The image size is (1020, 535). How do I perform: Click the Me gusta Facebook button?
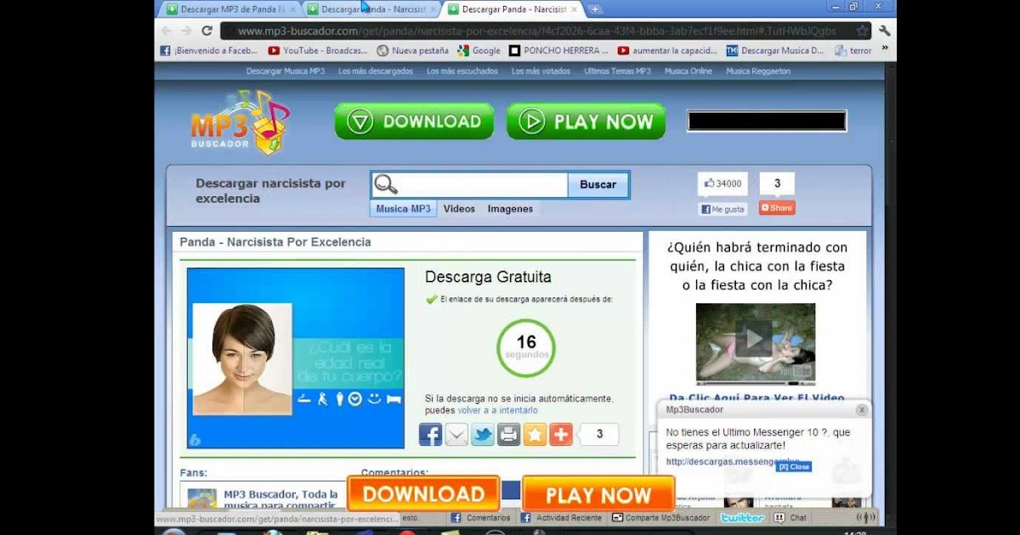pos(722,209)
